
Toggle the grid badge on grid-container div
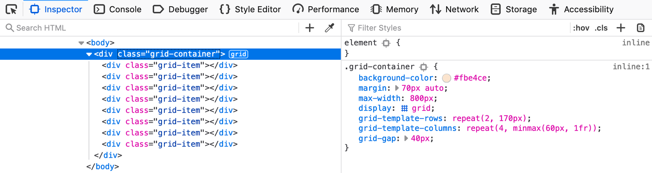[x=239, y=54]
